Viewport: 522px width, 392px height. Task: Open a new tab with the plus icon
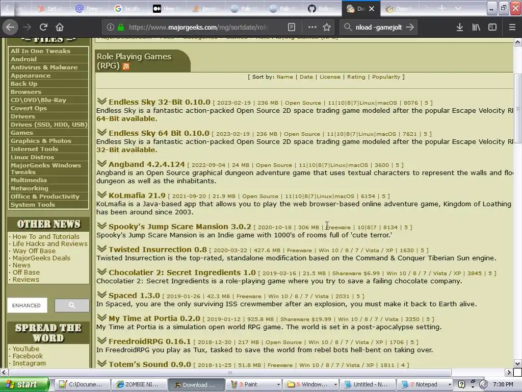[x=442, y=8]
